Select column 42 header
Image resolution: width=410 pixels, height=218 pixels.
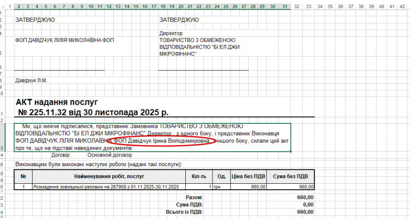click(x=402, y=6)
